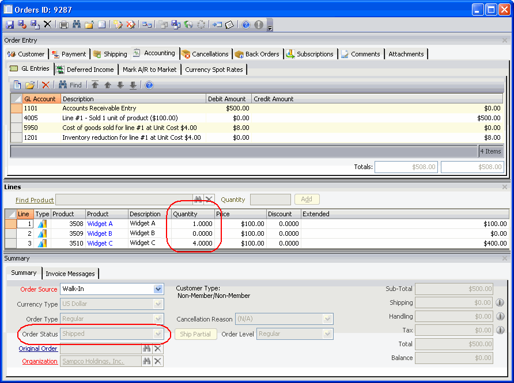
Task: Click the Organization link label
Action: tap(40, 361)
